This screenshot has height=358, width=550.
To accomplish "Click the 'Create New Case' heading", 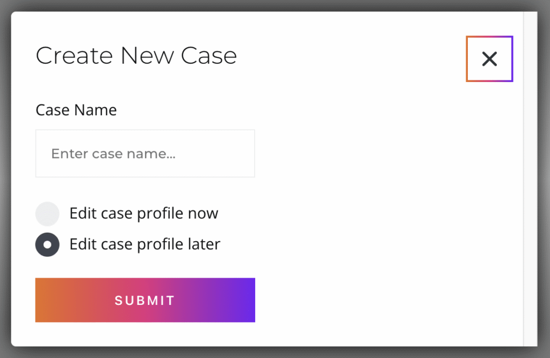I will pyautogui.click(x=136, y=56).
